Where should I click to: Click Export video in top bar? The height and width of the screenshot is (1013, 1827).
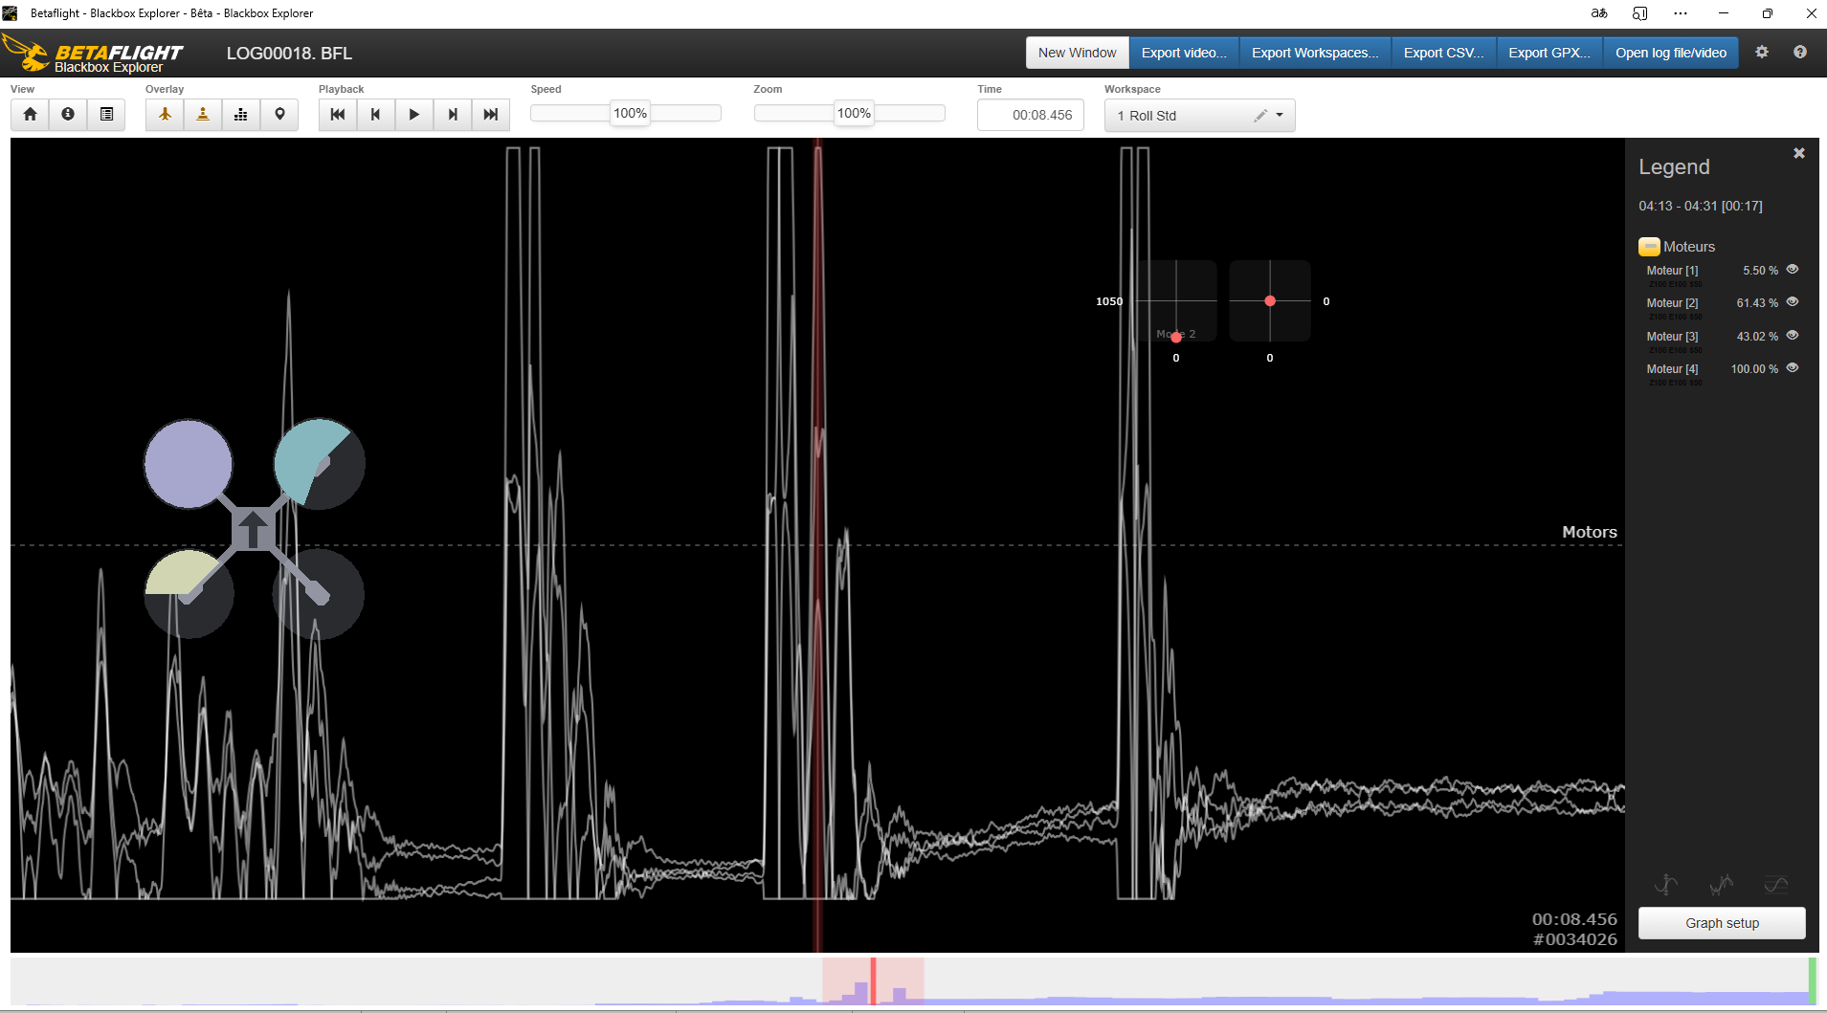pos(1183,53)
